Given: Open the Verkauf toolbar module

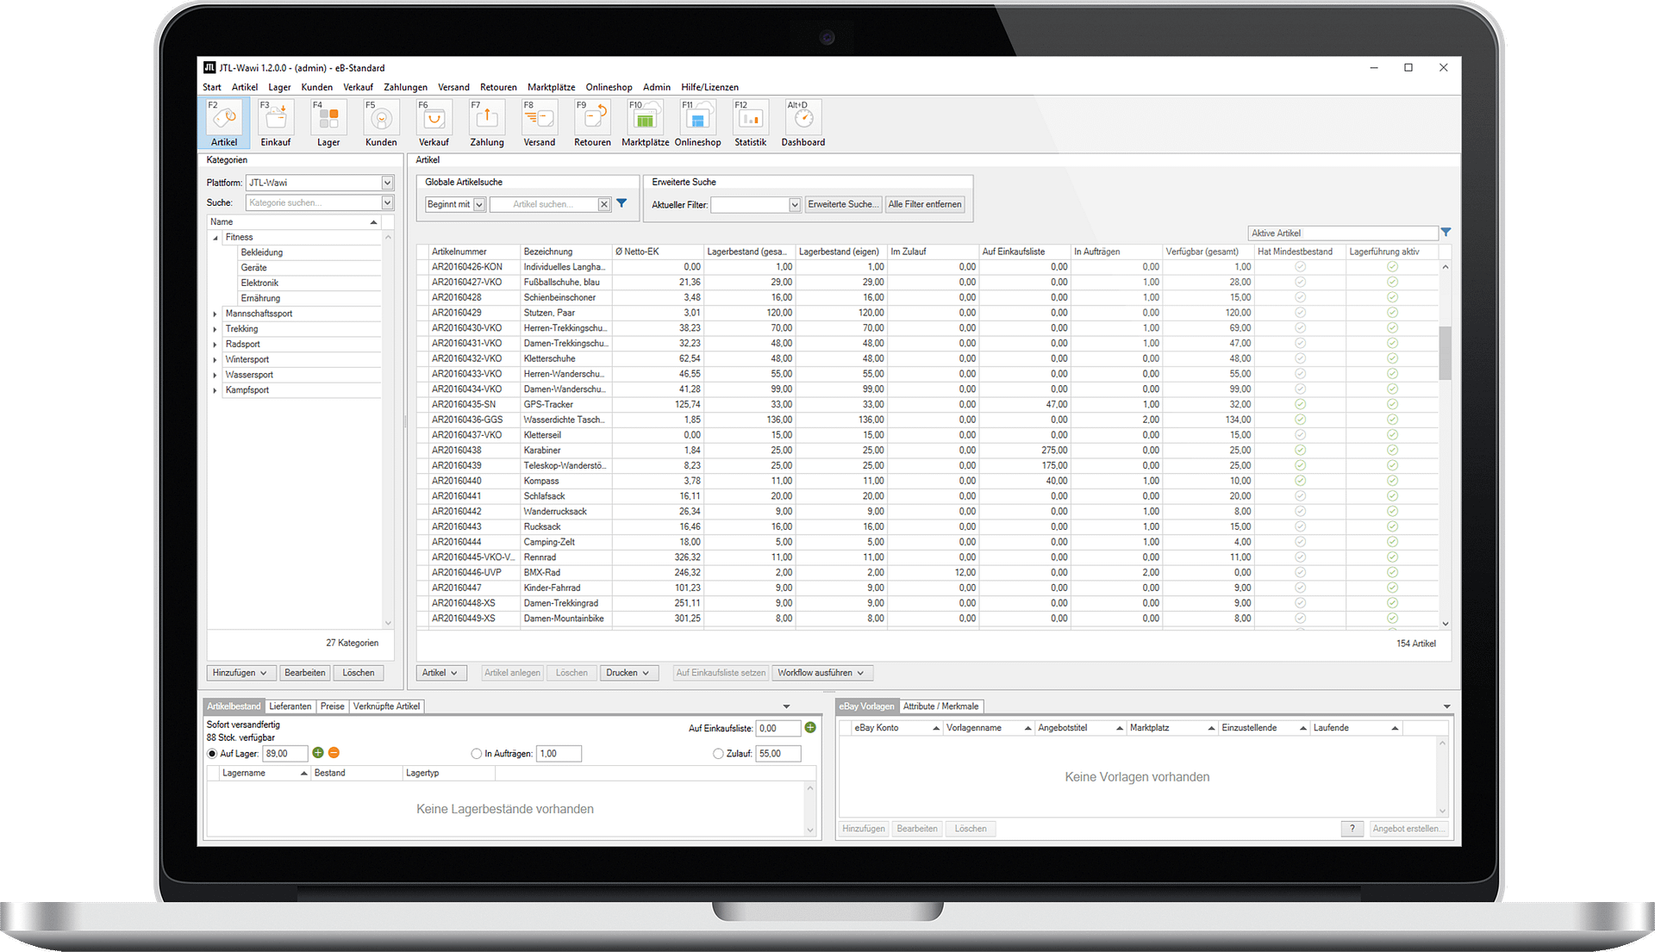Looking at the screenshot, I should click(x=434, y=123).
